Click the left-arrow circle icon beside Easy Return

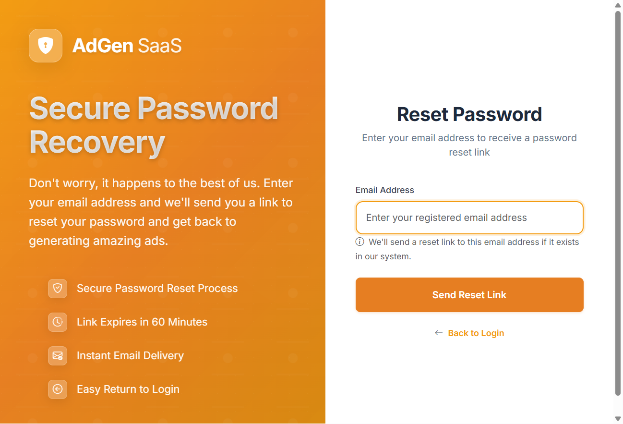[x=58, y=389]
